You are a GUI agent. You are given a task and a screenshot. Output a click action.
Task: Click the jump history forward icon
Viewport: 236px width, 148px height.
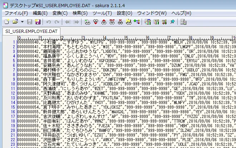pyautogui.click(x=76, y=22)
